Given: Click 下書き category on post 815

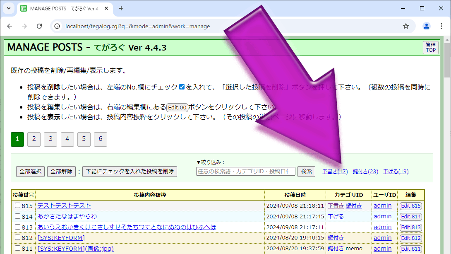Looking at the screenshot, I should (x=336, y=206).
